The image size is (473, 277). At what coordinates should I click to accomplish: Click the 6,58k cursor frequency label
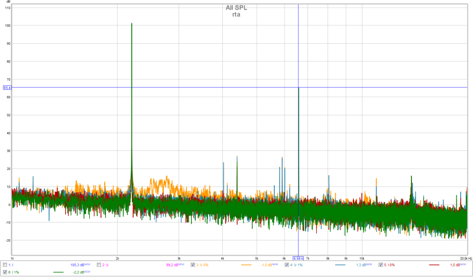click(x=299, y=258)
